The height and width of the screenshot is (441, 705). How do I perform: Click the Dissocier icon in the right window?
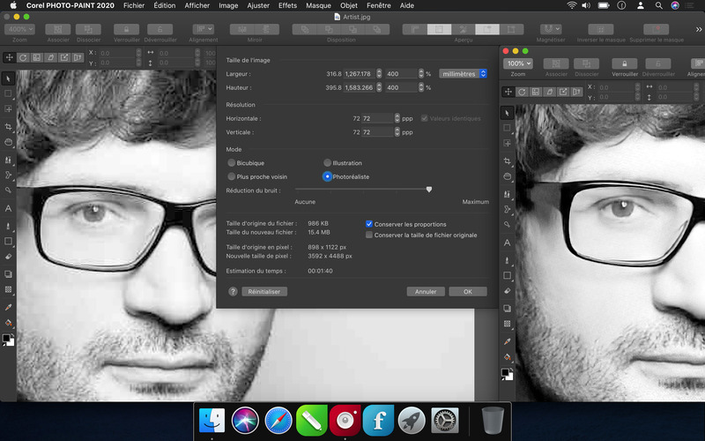[587, 64]
